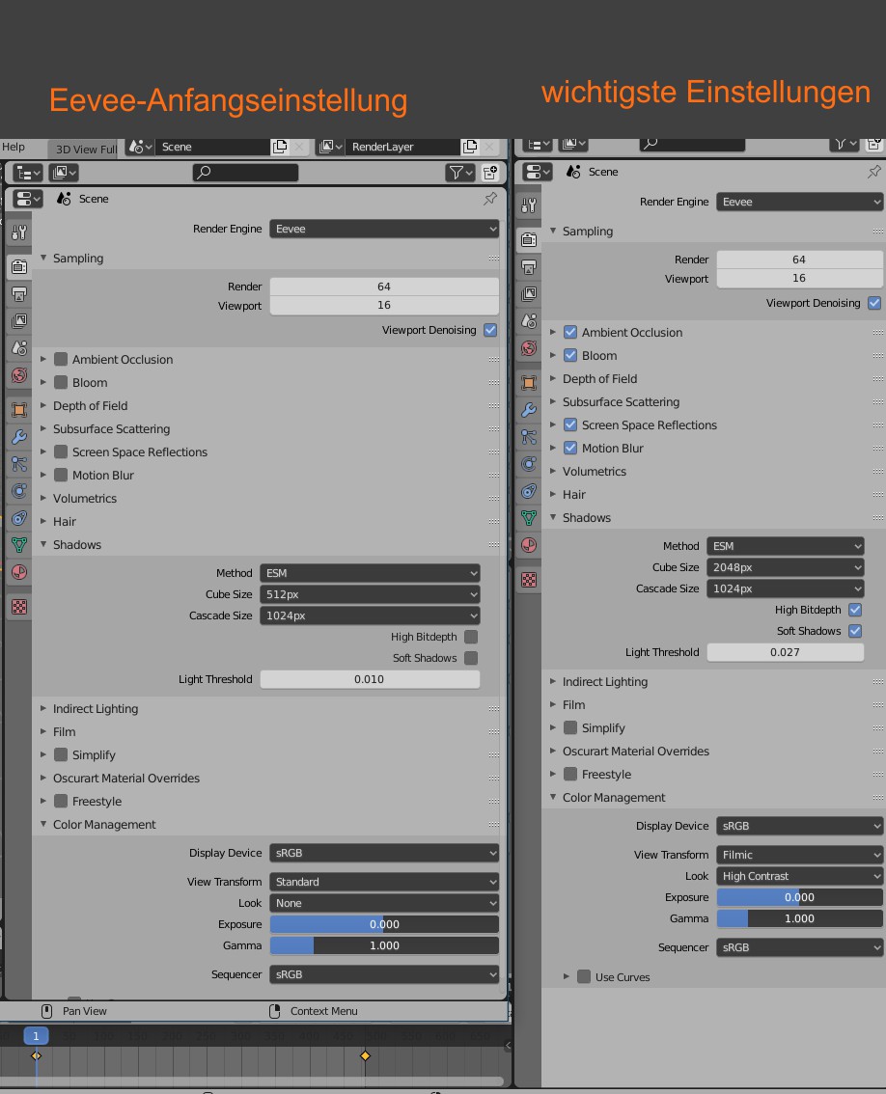Enable High Bitdepth in left panel
The height and width of the screenshot is (1094, 886).
pos(471,637)
